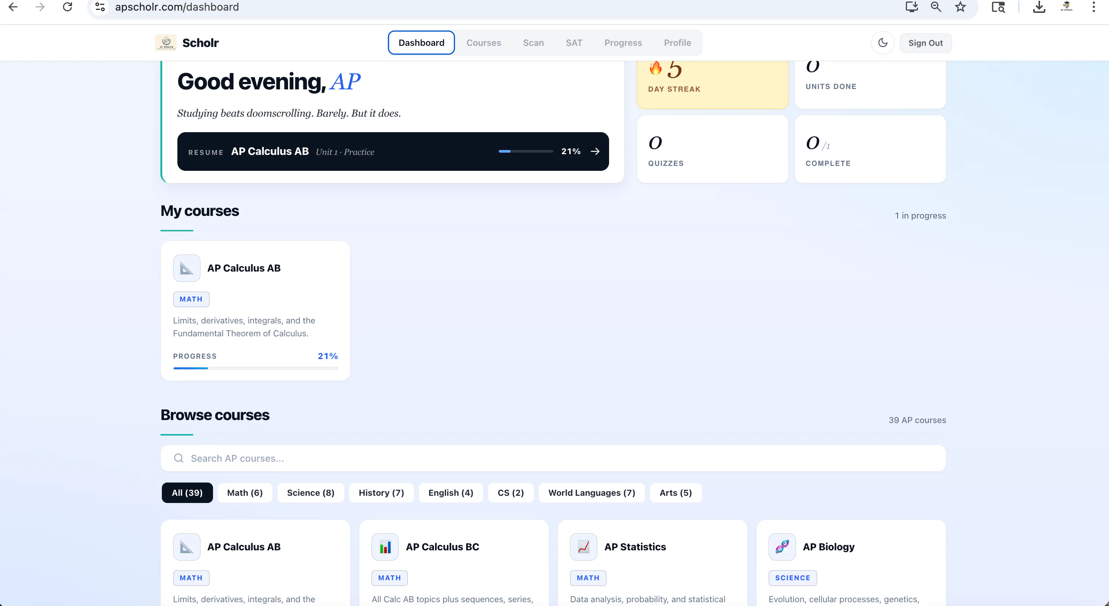
Task: Reload the page with the refresh icon
Action: click(x=67, y=7)
